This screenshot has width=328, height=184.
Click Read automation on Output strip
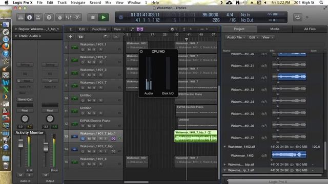pyautogui.click(x=50, y=110)
